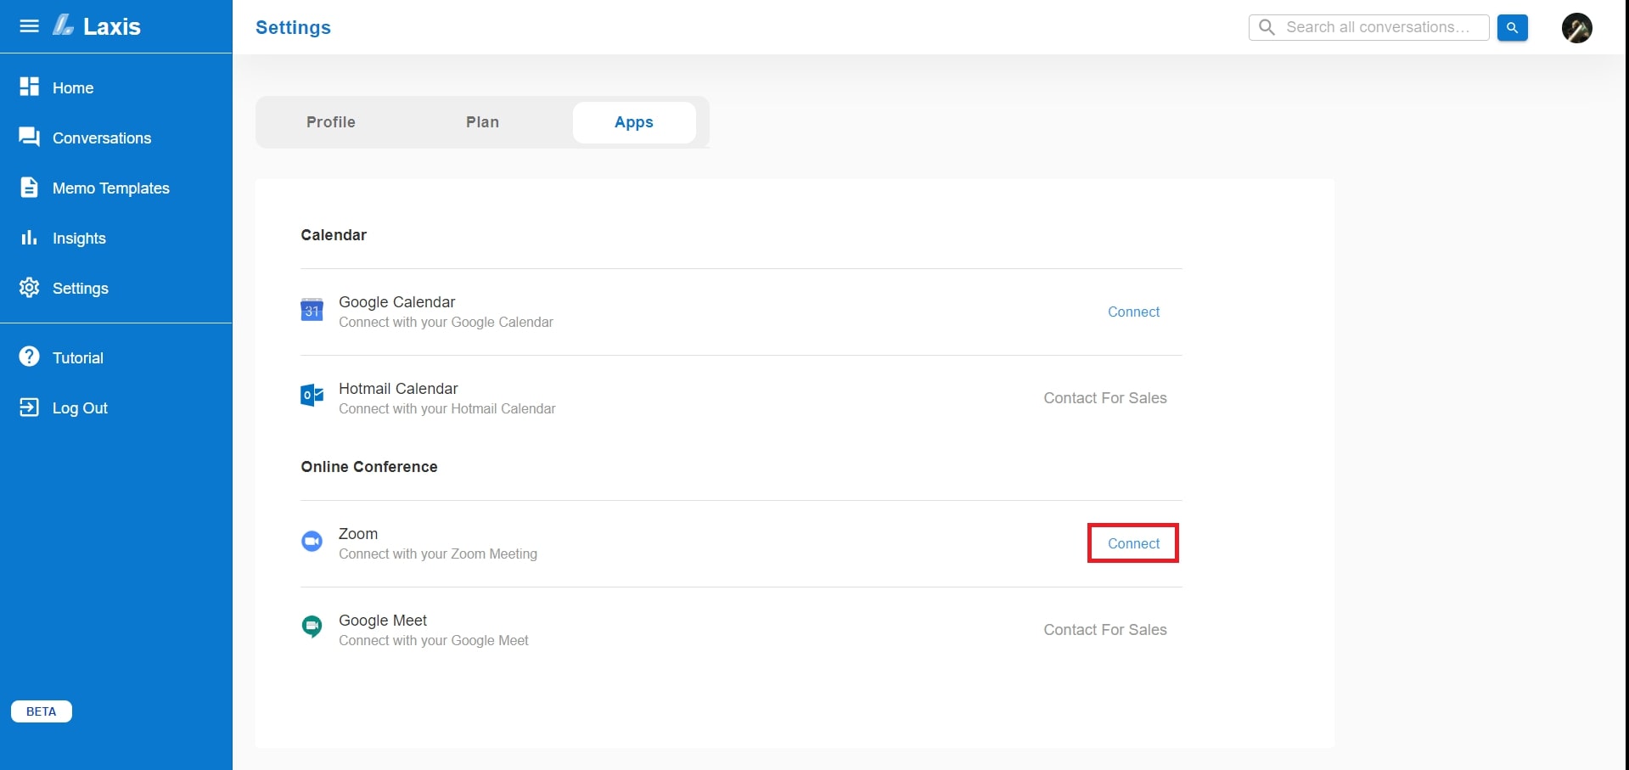Click the Hotmail Calendar title text
This screenshot has height=770, width=1629.
coord(398,389)
